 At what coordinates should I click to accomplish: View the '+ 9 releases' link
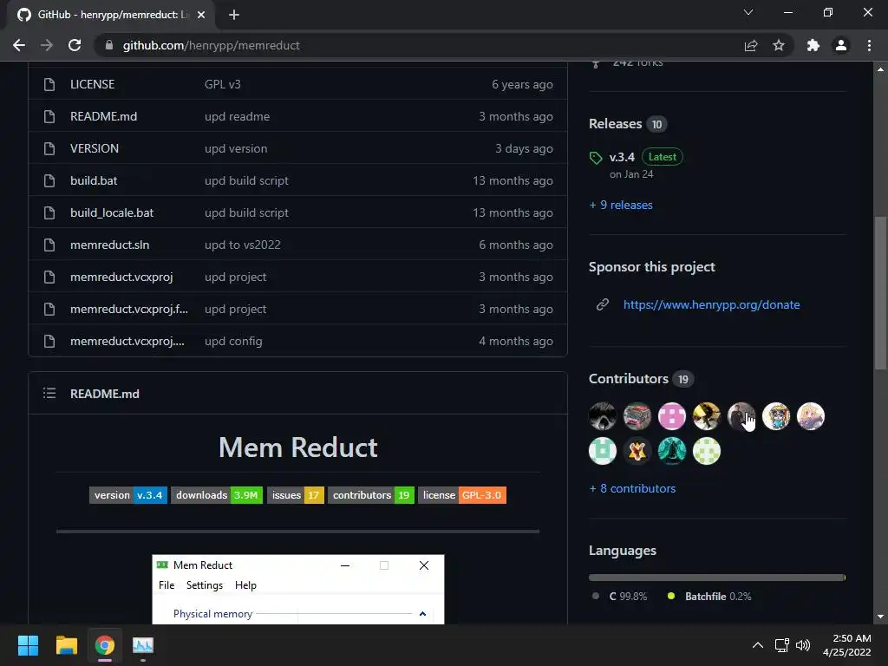pyautogui.click(x=621, y=205)
